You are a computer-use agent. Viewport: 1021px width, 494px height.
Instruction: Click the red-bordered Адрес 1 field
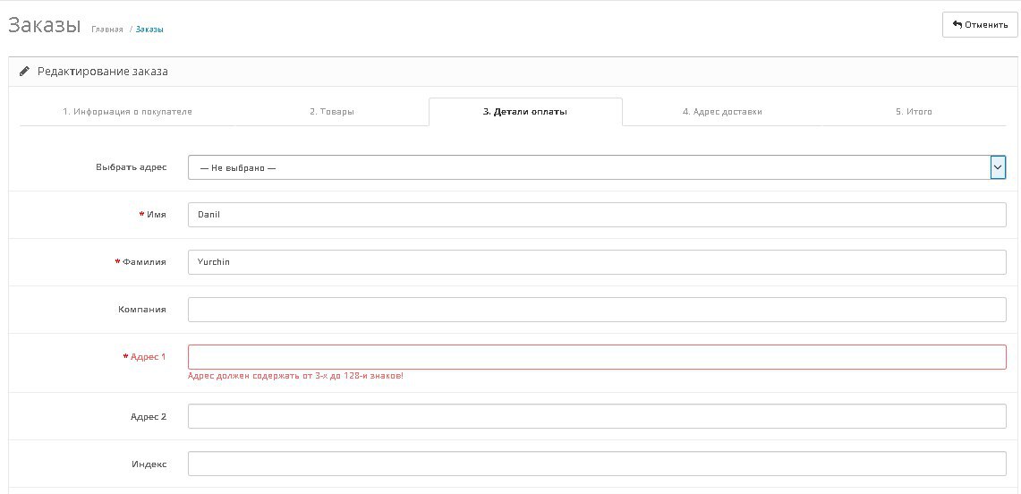tap(597, 357)
